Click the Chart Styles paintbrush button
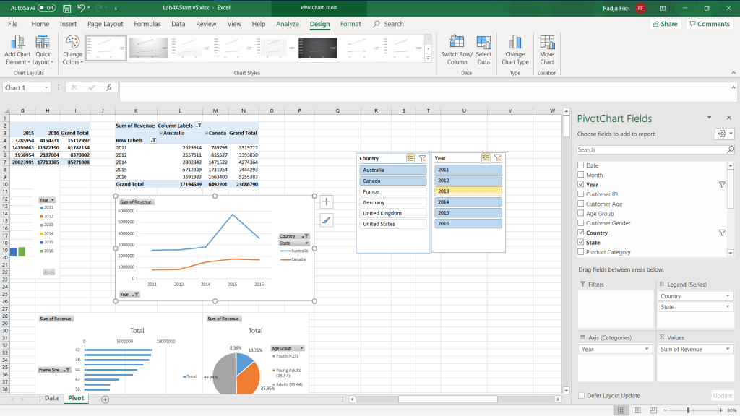Image resolution: width=740 pixels, height=416 pixels. click(326, 220)
